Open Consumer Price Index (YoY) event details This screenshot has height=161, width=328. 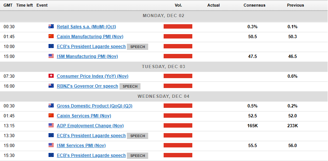92,76
